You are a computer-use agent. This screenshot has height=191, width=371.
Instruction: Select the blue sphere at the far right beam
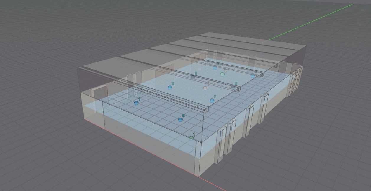[x=253, y=76]
